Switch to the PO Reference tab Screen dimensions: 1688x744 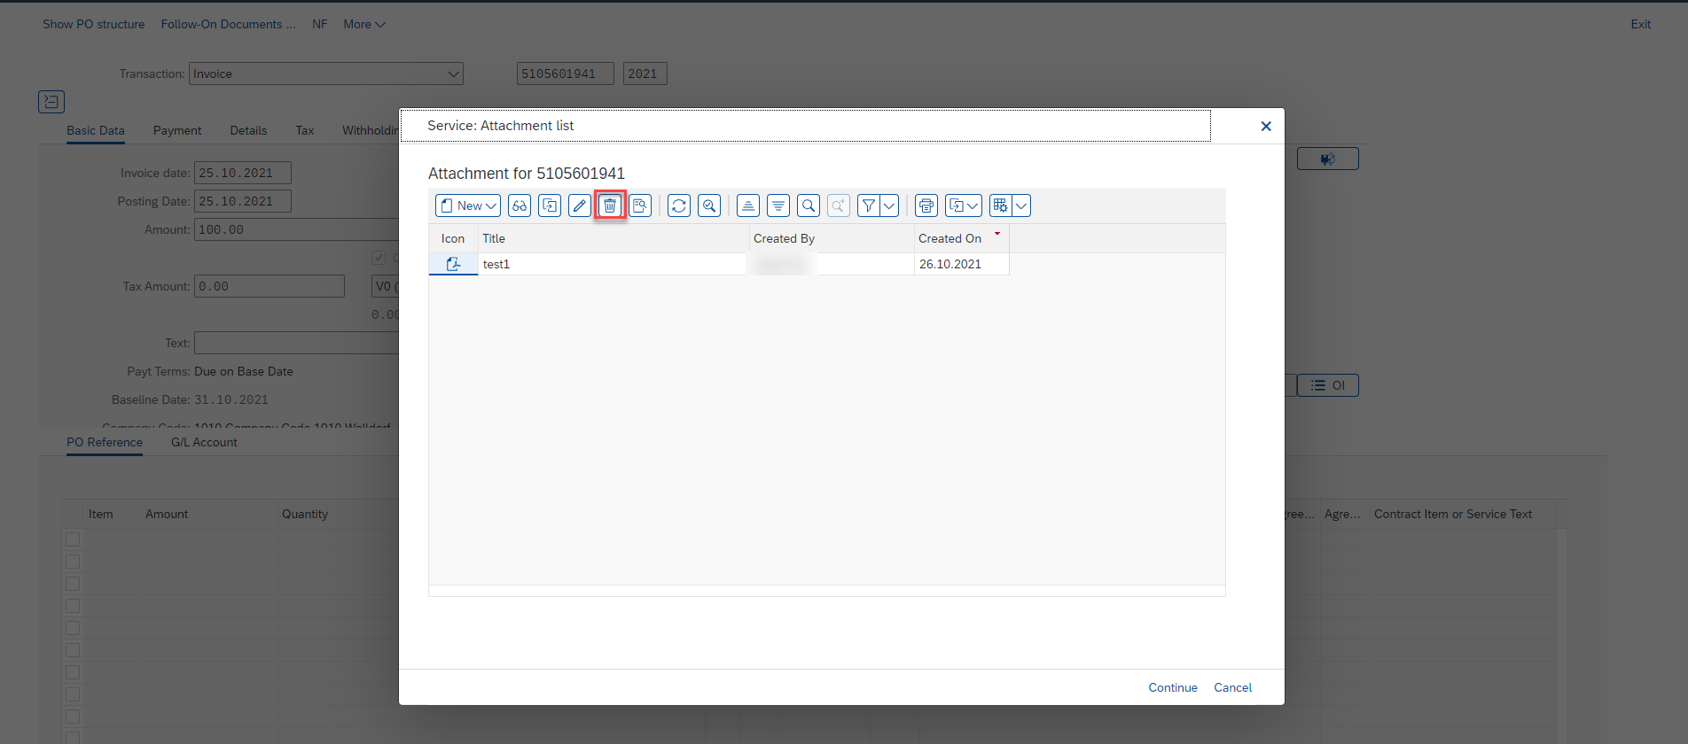click(x=105, y=442)
